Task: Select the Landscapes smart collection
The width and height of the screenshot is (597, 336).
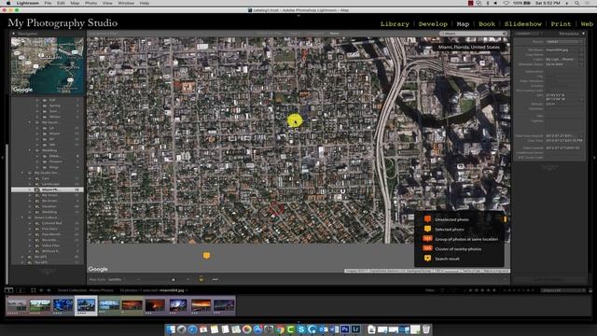Action: (x=51, y=184)
